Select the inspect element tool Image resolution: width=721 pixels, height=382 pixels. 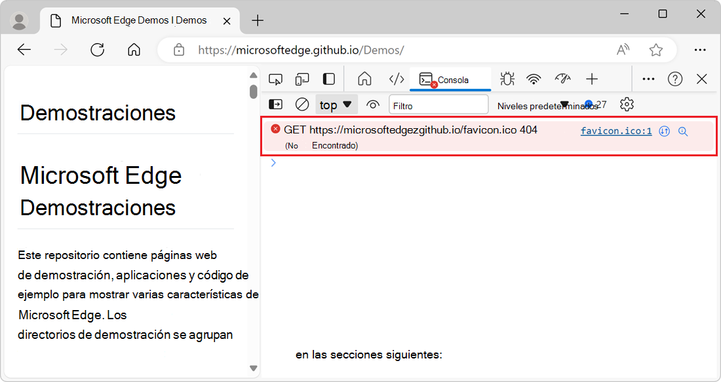click(275, 78)
